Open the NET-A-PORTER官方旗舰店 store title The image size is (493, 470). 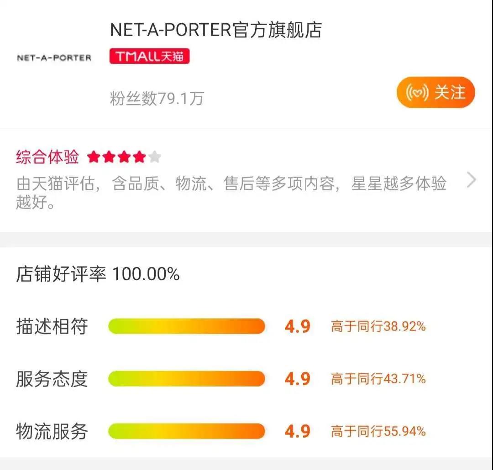(215, 30)
